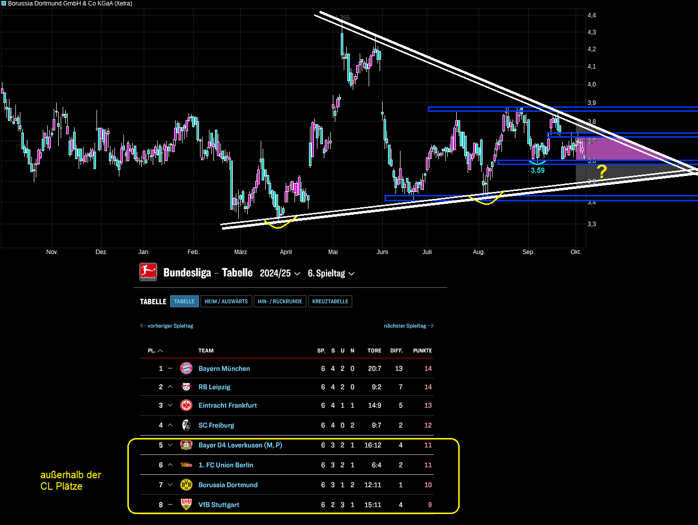Click the 4,4 price axis label

592,15
